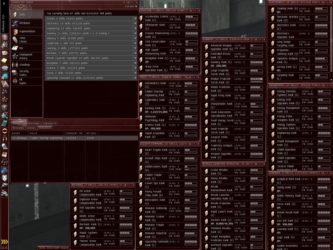Sort research agents by Field column header
This screenshot has width=333, height=250.
tap(46, 133)
